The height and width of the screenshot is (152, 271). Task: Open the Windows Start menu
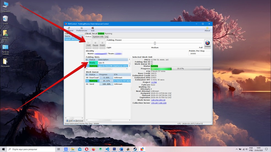[x=3, y=149]
